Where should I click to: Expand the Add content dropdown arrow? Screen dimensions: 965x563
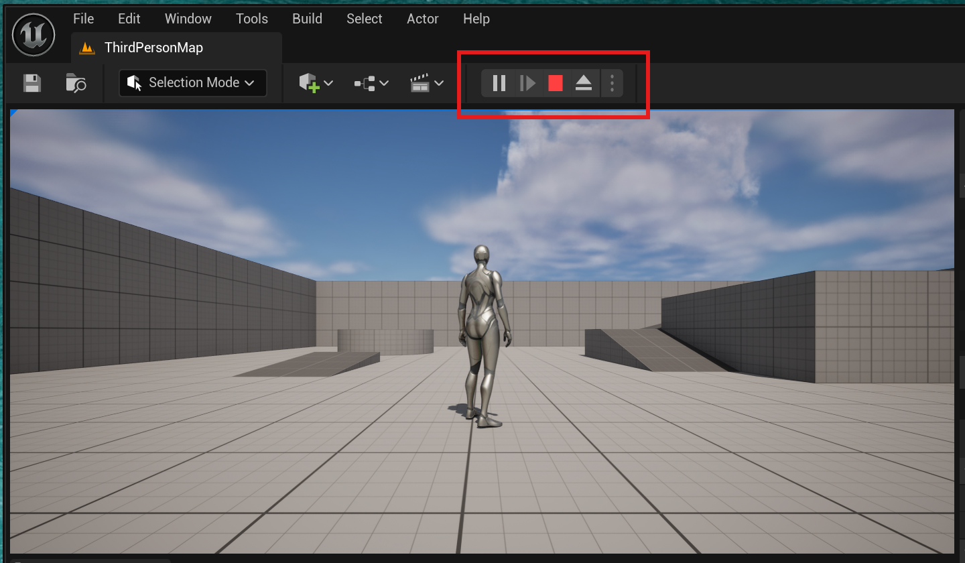(329, 83)
